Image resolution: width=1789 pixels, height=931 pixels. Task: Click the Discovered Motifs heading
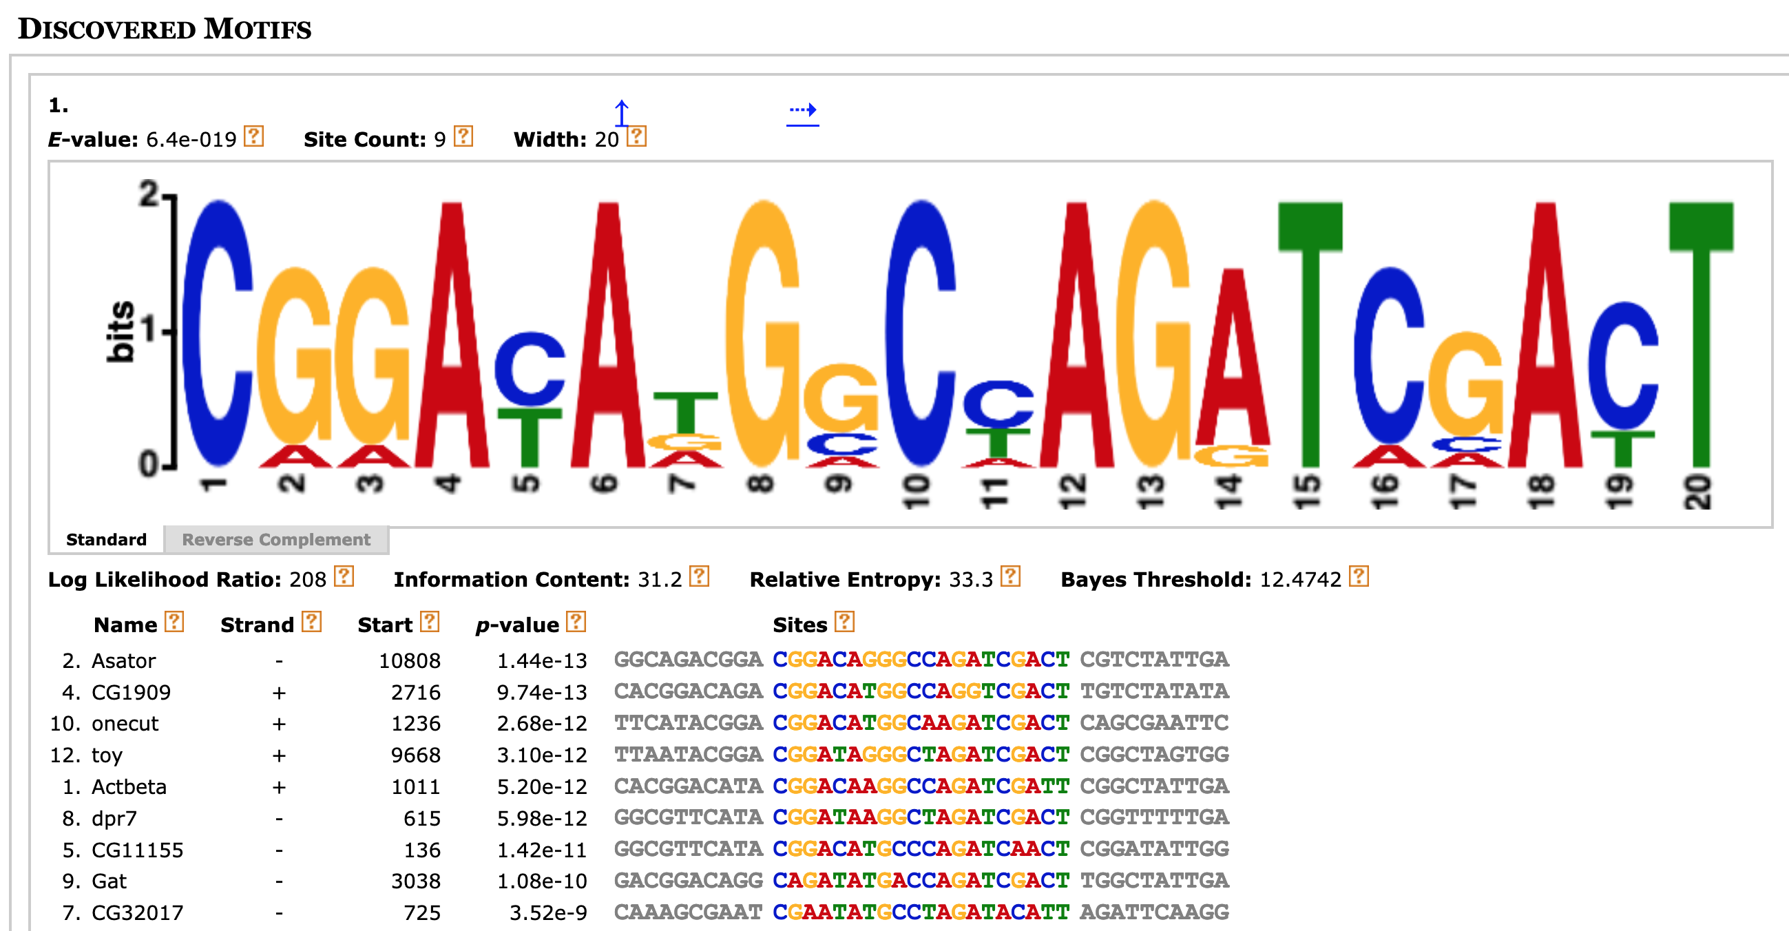pos(165,28)
